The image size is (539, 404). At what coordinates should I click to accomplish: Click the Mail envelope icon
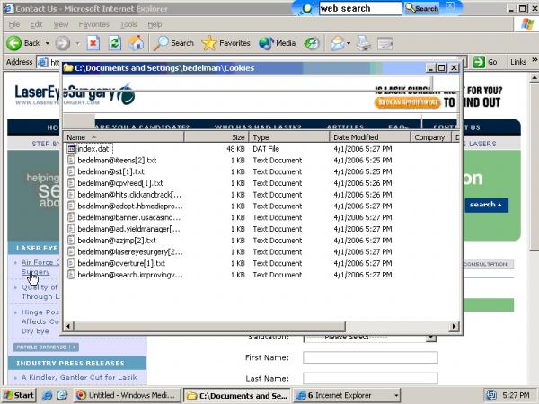(337, 43)
